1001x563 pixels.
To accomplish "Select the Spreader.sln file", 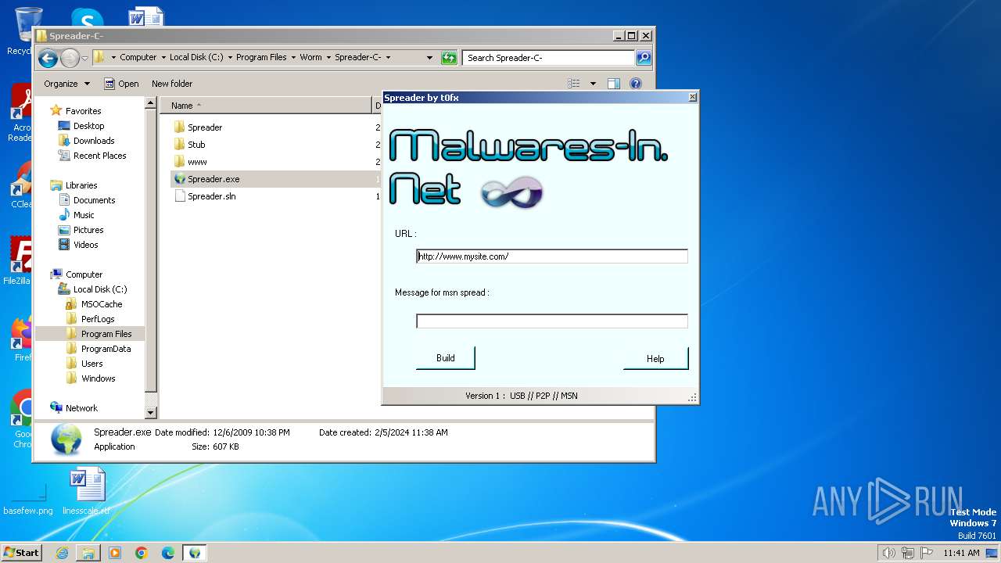I will click(x=211, y=196).
